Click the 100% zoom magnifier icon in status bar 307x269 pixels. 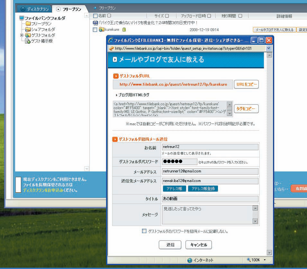coord(249,260)
